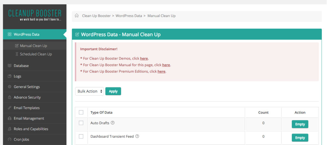
Task: Click the Roles and Capabilities users icon
Action: [x=9, y=129]
